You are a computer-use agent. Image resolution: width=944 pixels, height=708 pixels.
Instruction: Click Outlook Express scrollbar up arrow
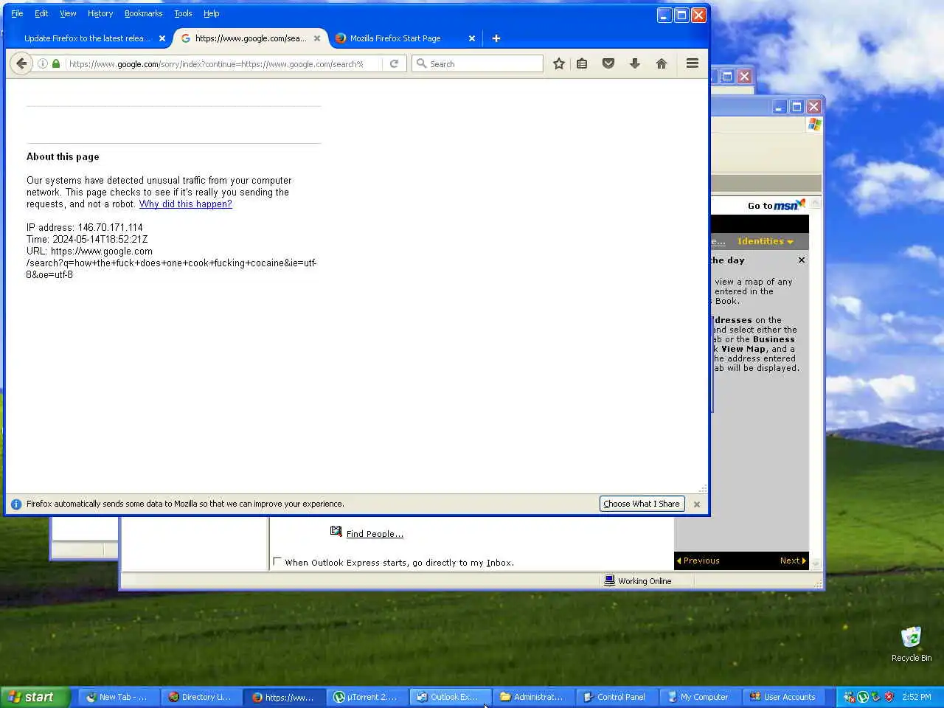point(815,203)
